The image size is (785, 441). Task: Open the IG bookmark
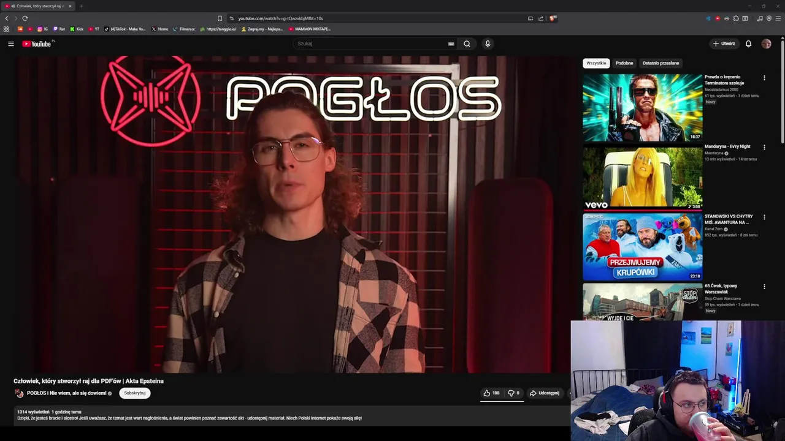pyautogui.click(x=42, y=29)
